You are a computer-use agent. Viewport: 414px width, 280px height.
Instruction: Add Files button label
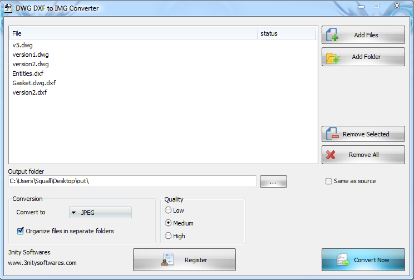tap(366, 35)
